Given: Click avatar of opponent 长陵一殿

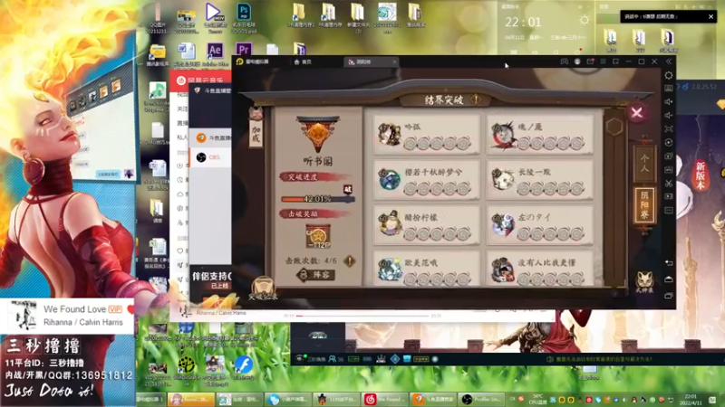Looking at the screenshot, I should click(x=503, y=179).
